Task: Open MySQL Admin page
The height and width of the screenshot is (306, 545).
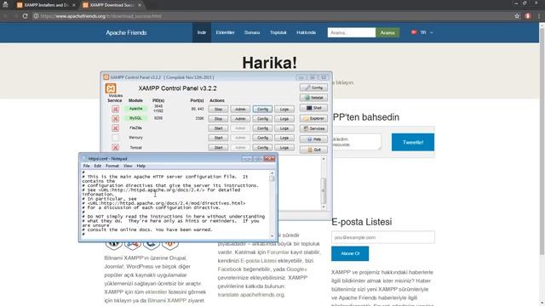Action: [x=240, y=119]
